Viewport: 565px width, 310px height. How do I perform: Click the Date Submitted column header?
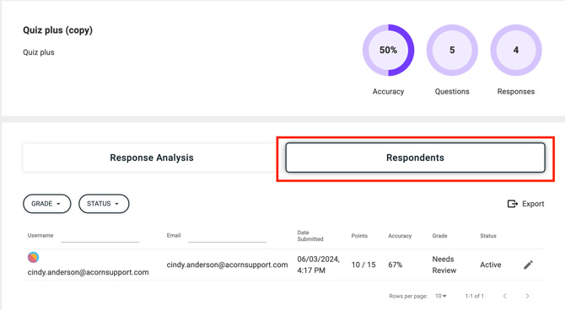tap(310, 236)
